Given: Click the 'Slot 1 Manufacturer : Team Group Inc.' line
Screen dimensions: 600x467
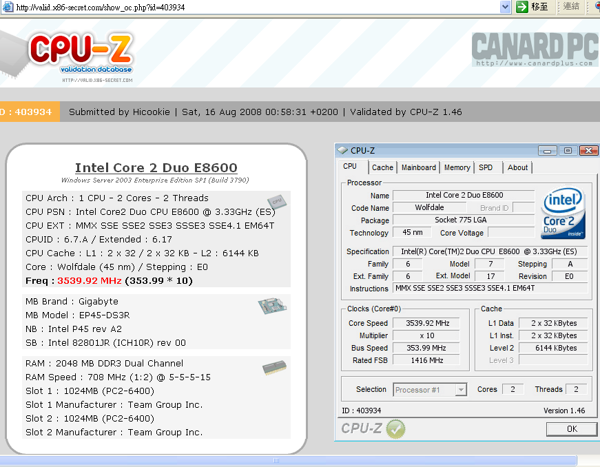Looking at the screenshot, I should pyautogui.click(x=114, y=404).
